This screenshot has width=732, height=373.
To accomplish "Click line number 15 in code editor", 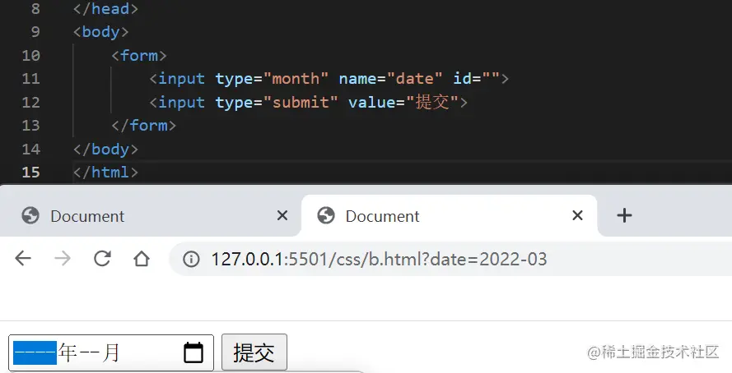I will (x=30, y=173).
